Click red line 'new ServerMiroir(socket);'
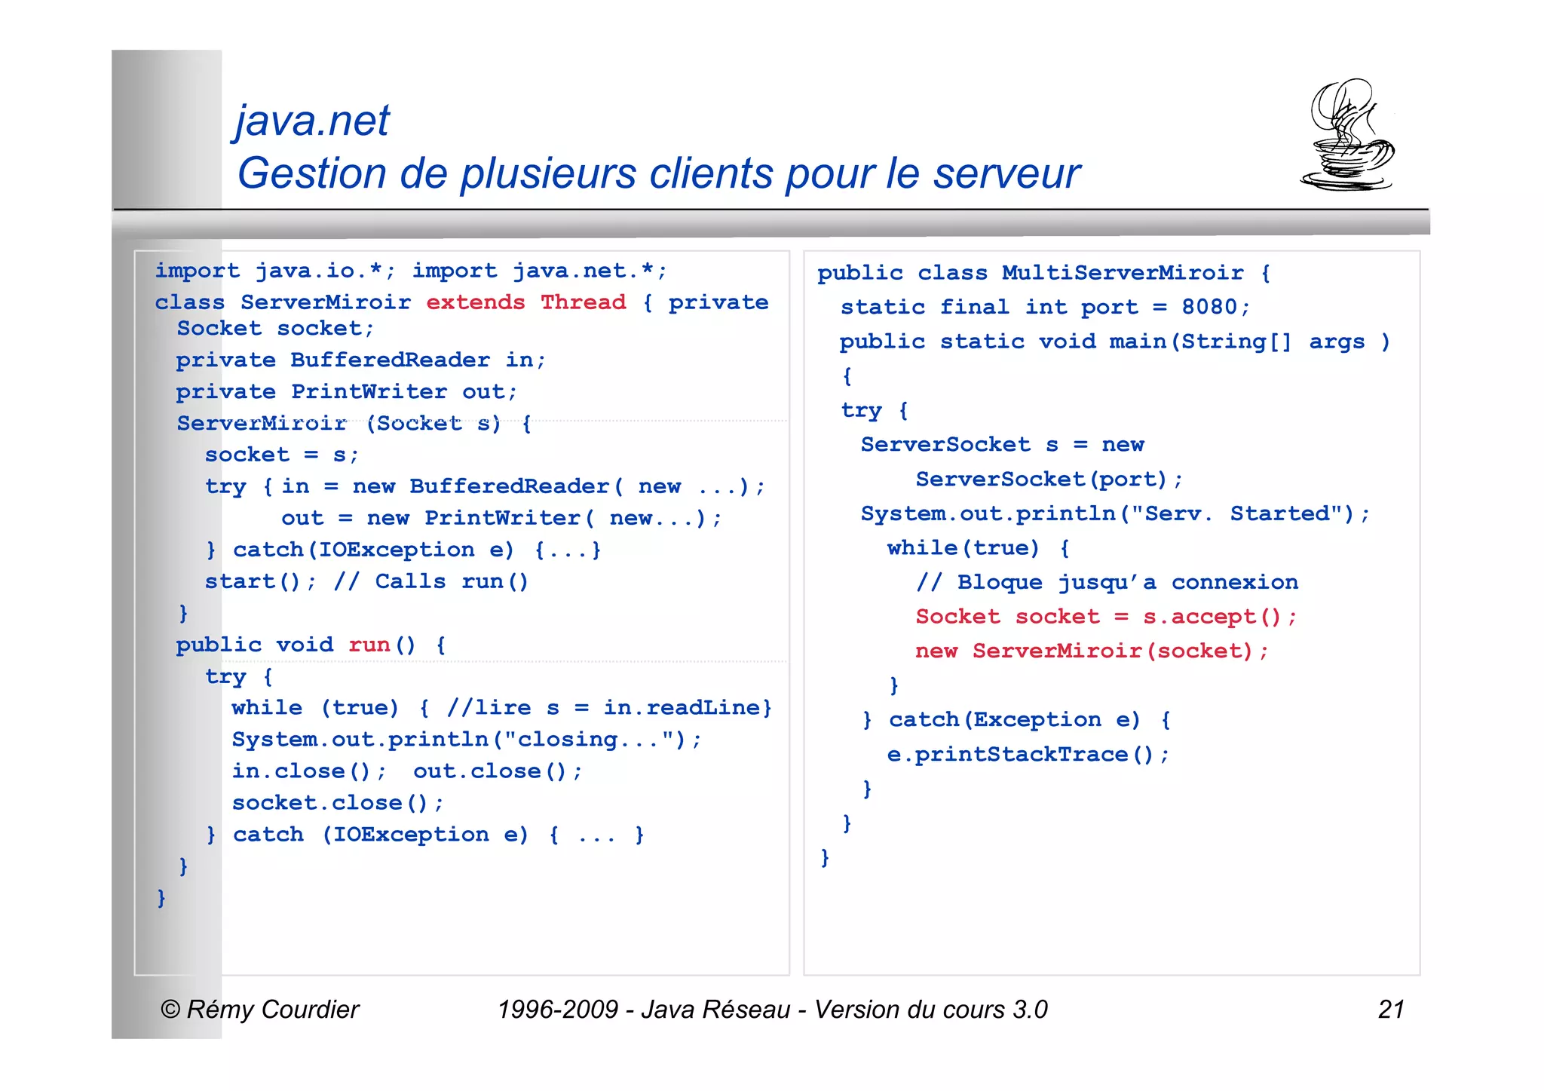The width and height of the screenshot is (1544, 1091). coord(1092,651)
